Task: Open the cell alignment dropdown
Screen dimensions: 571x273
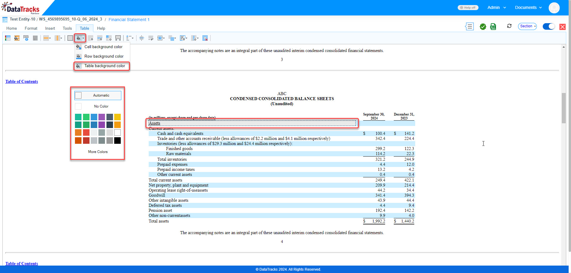Action: [161, 38]
